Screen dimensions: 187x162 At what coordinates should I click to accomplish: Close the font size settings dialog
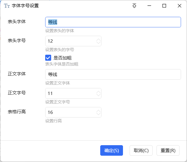pyautogui.click(x=179, y=6)
